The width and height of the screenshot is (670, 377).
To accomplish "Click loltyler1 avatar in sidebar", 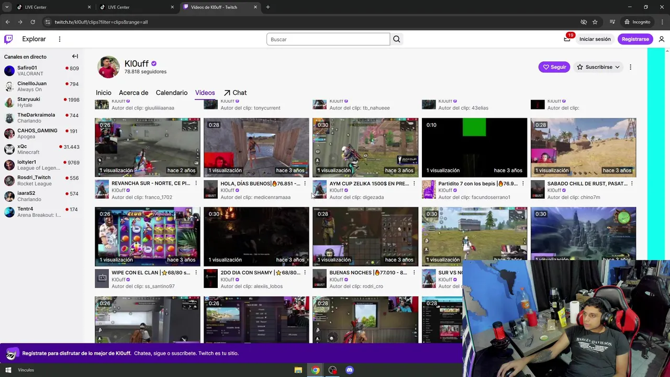I will pos(9,165).
